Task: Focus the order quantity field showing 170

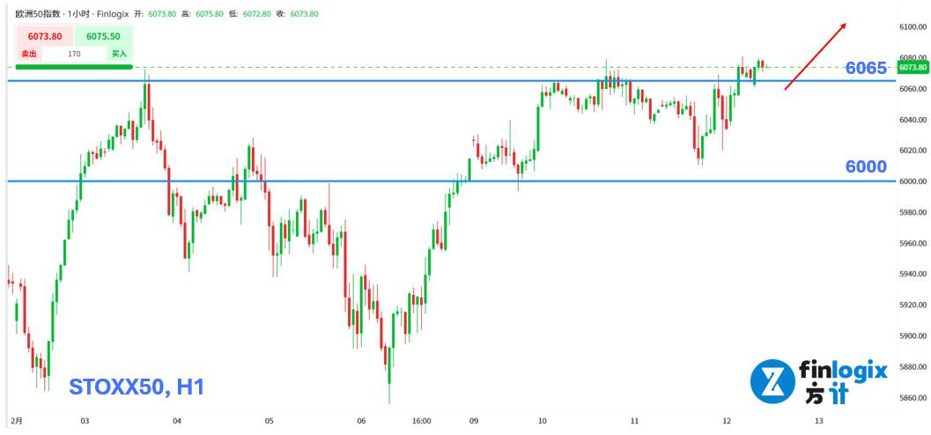Action: tap(74, 54)
